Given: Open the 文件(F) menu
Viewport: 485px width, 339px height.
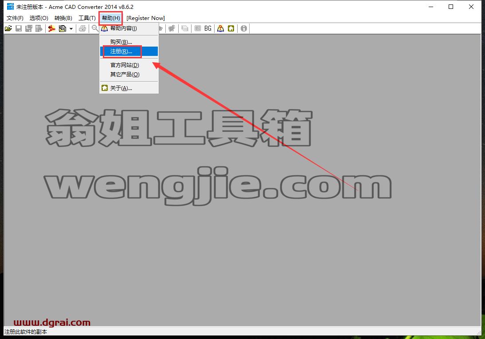Looking at the screenshot, I should click(15, 18).
